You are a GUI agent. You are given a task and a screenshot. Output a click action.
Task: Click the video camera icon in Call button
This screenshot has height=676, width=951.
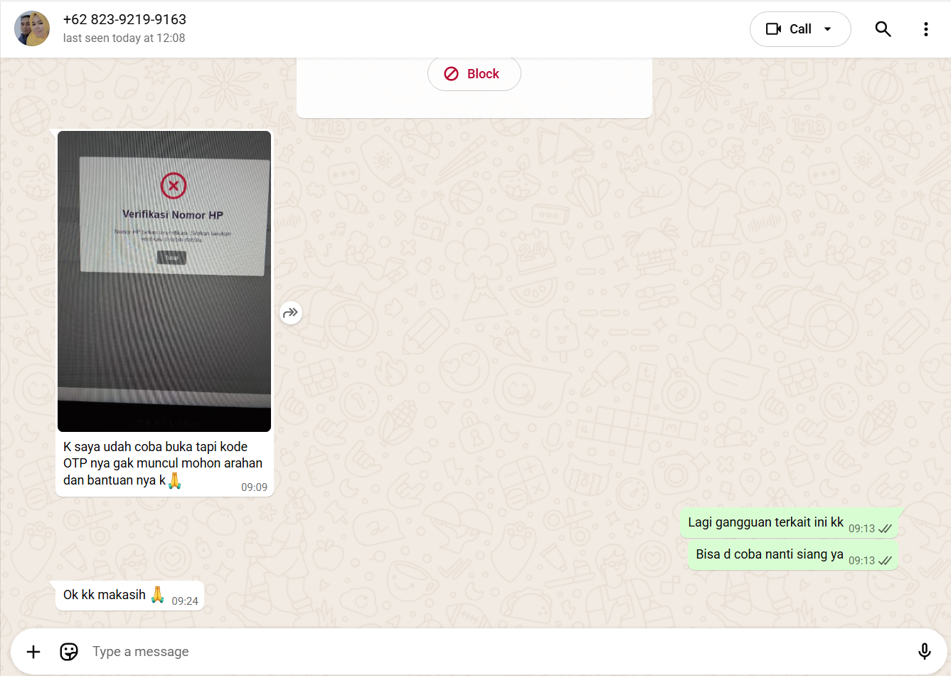[x=773, y=29]
